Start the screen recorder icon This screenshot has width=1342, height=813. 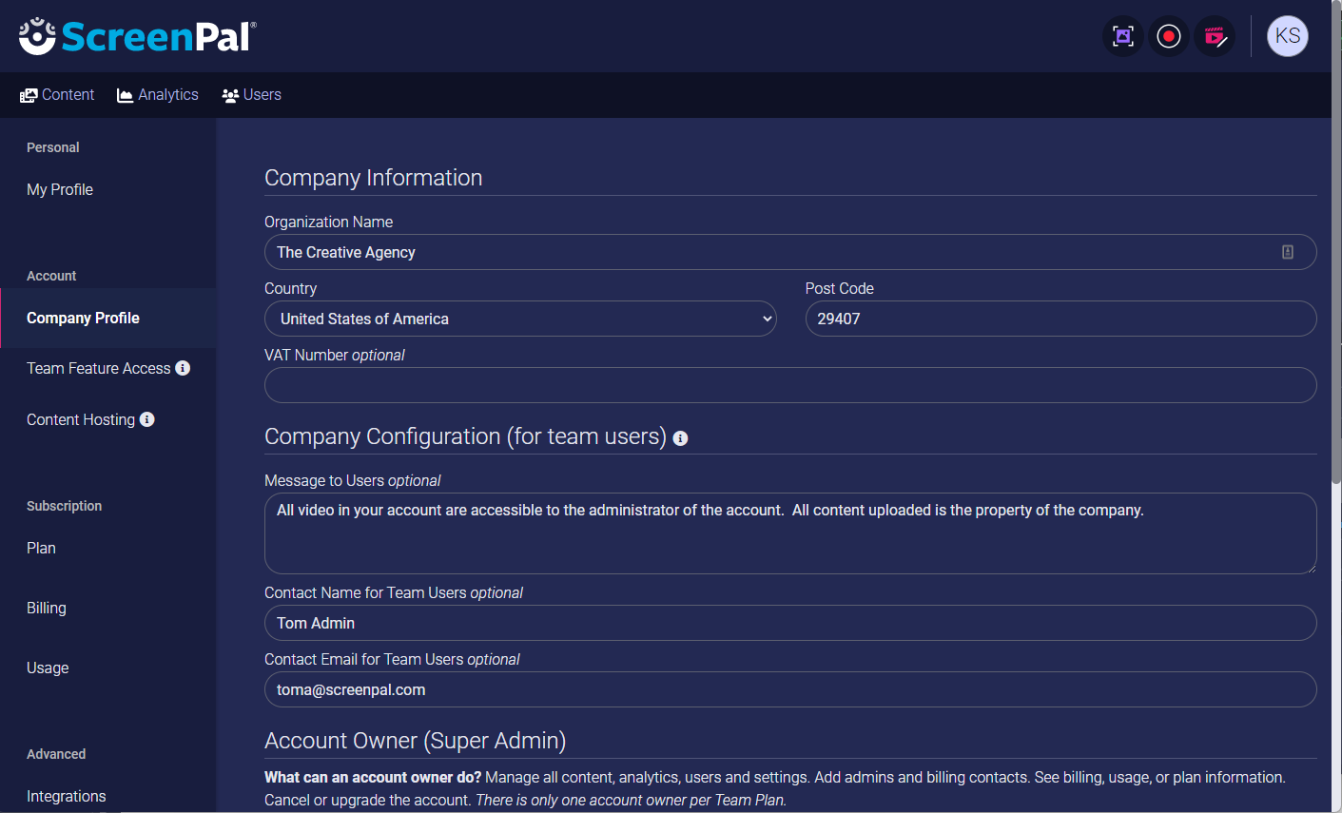pos(1169,36)
